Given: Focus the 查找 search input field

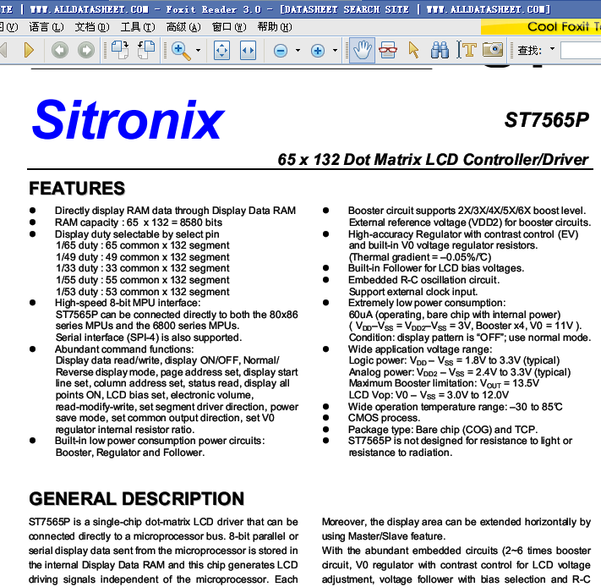Looking at the screenshot, I should tap(581, 50).
